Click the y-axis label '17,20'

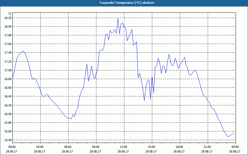[x=8, y=61]
